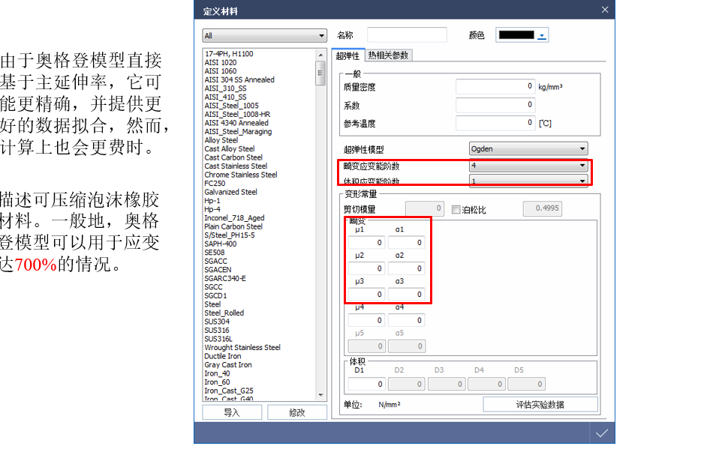Screen dimensions: 728x449
Task: Close the 定义材料 dialog with the X
Action: point(604,10)
